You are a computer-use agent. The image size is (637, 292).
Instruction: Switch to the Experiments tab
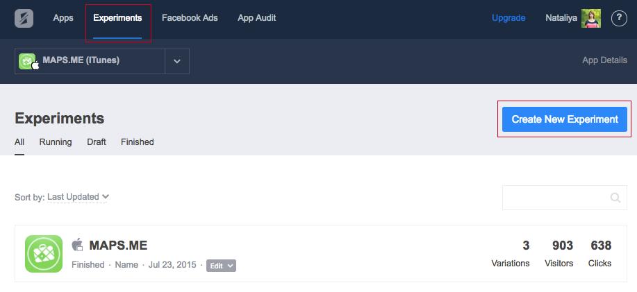(117, 18)
